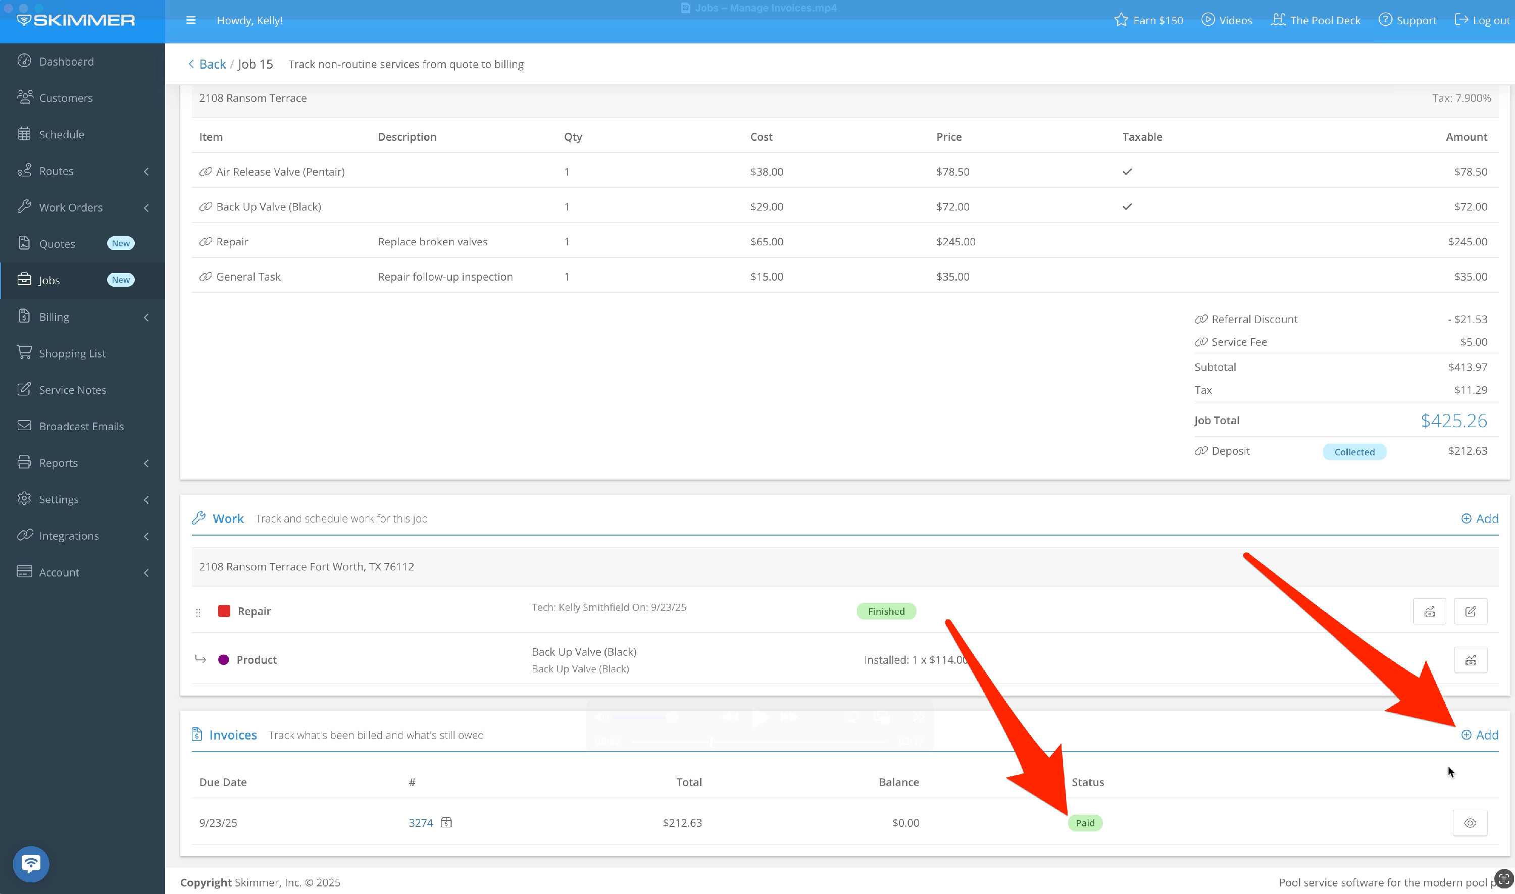
Task: Click link icon beside Referral Discount
Action: pos(1200,319)
